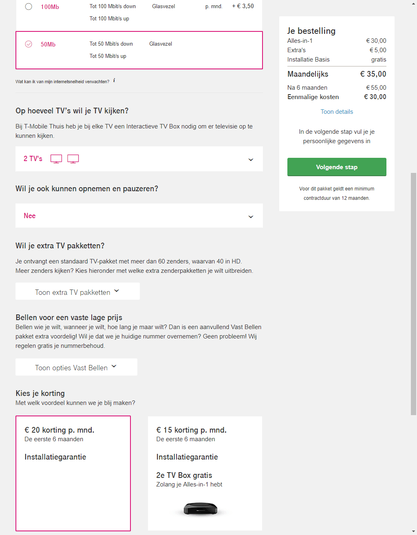Image resolution: width=417 pixels, height=535 pixels.
Task: Expand Toon opties Vast Bellen
Action: [76, 367]
